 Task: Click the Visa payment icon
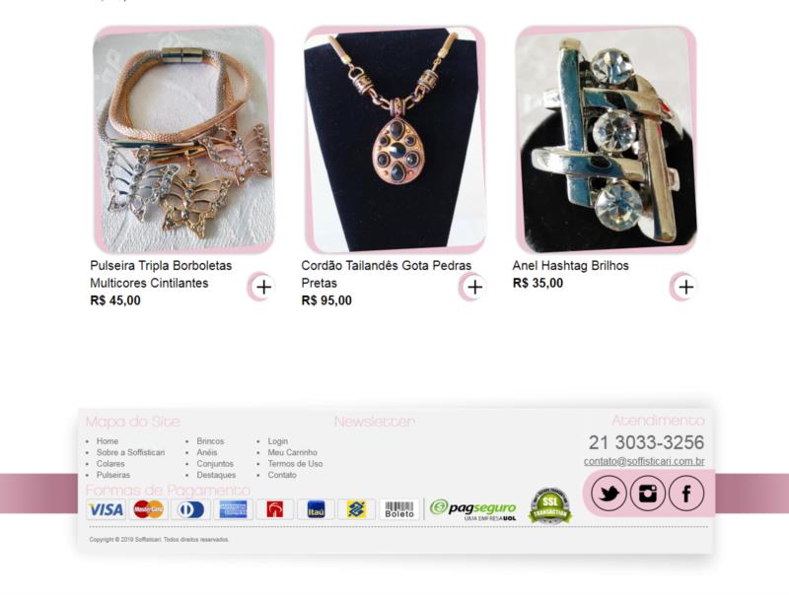pyautogui.click(x=106, y=509)
